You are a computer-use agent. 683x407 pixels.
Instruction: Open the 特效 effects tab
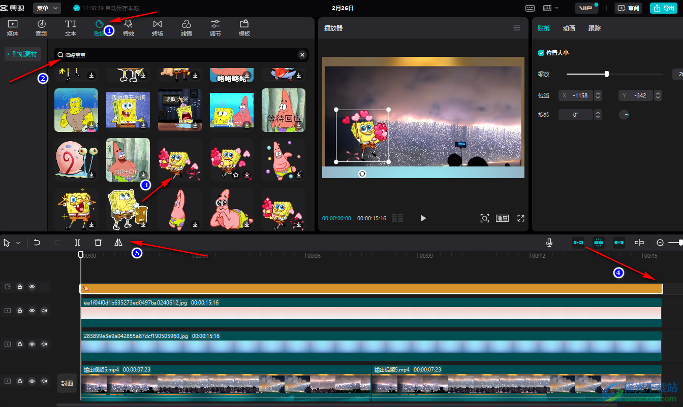click(x=129, y=28)
